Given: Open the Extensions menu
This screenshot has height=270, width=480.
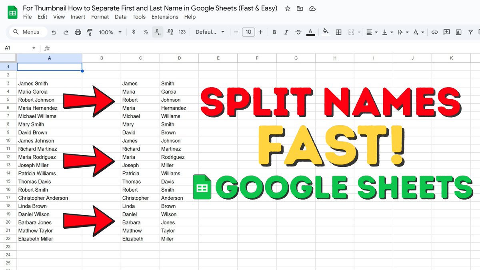Looking at the screenshot, I should [x=165, y=17].
